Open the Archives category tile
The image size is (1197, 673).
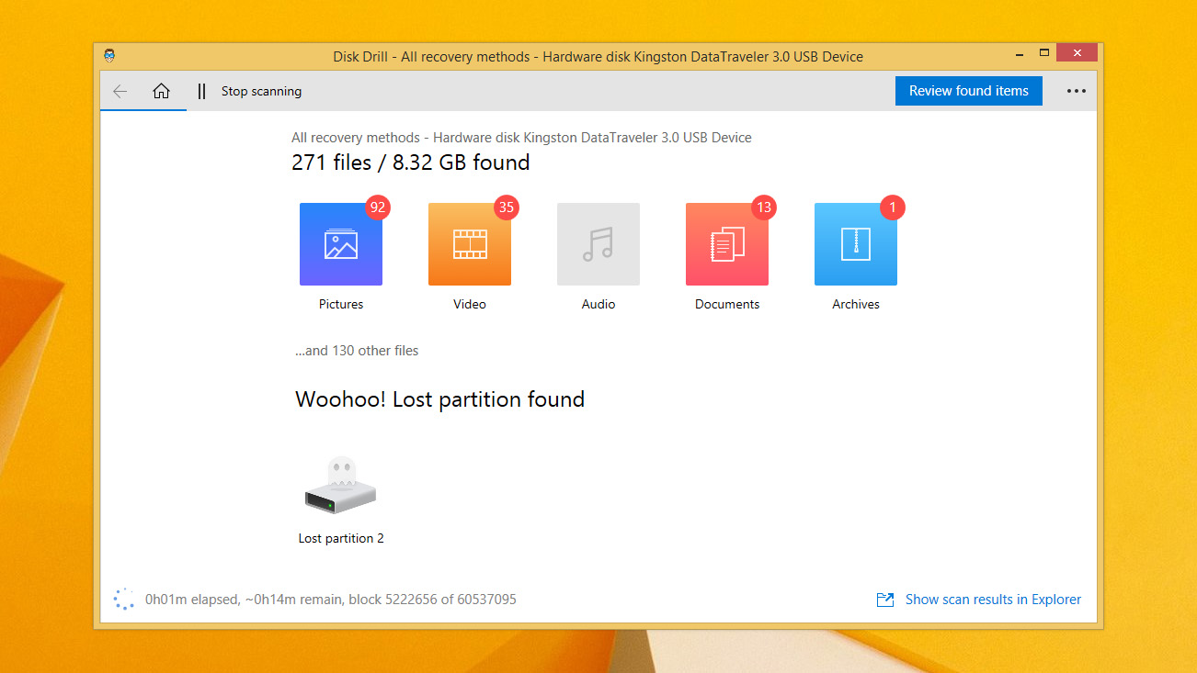tap(856, 244)
